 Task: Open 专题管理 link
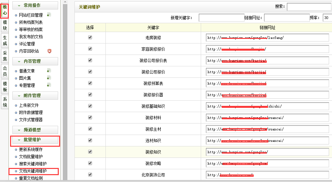(27, 85)
